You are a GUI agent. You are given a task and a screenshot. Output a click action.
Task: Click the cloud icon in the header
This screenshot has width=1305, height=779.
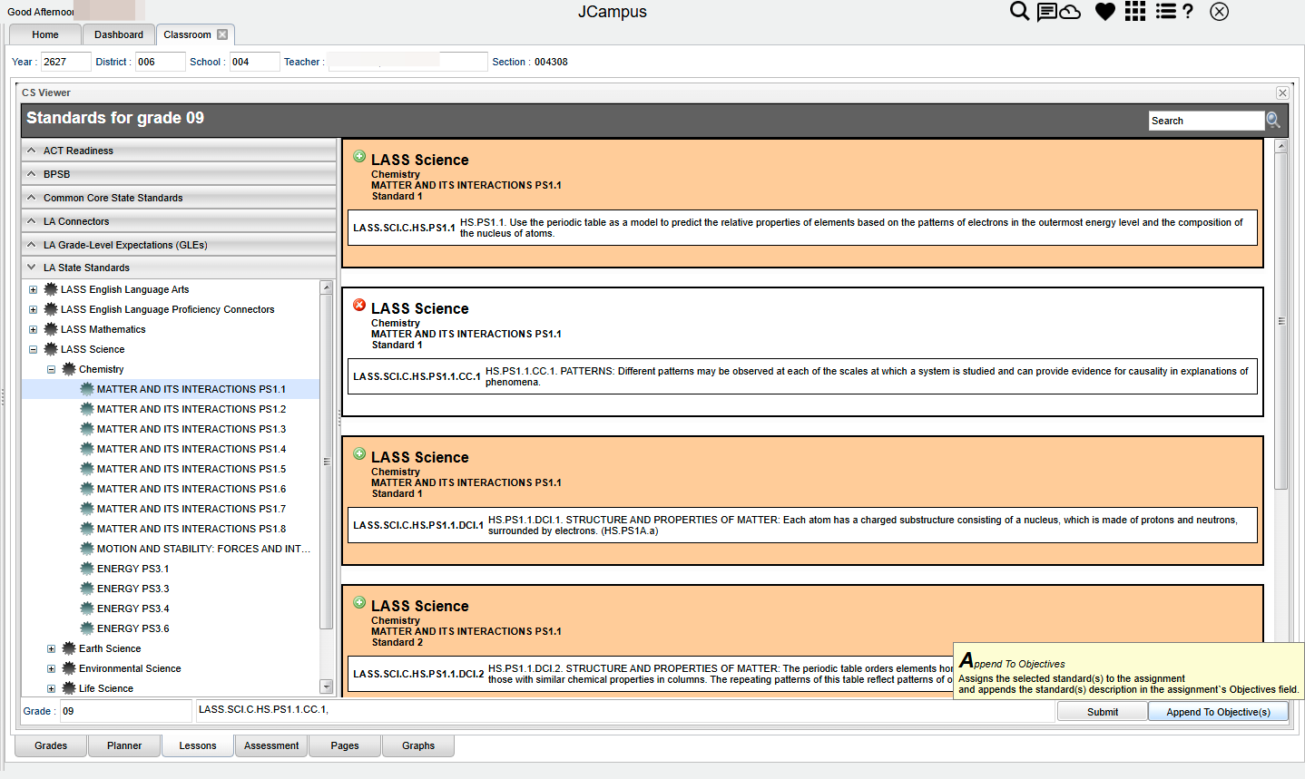[x=1070, y=12]
